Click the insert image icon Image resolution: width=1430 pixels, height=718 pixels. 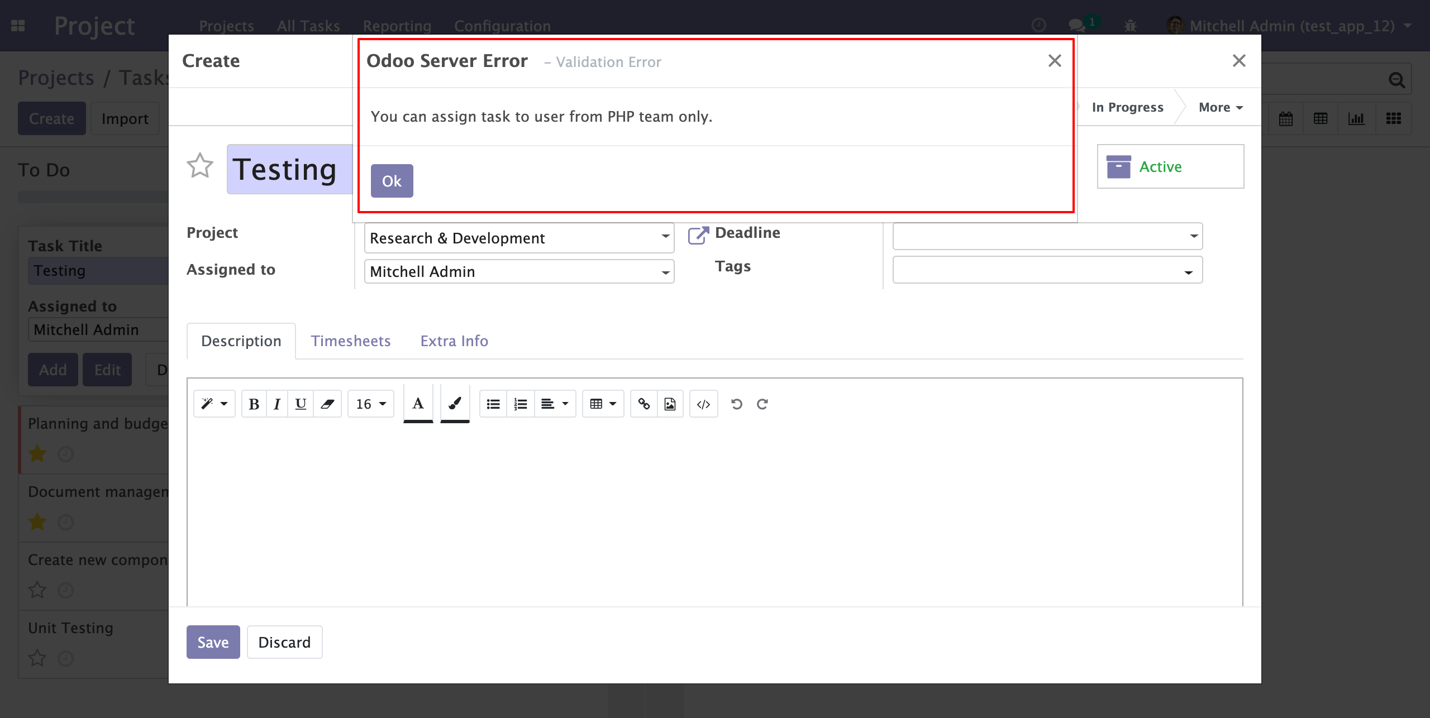click(670, 404)
